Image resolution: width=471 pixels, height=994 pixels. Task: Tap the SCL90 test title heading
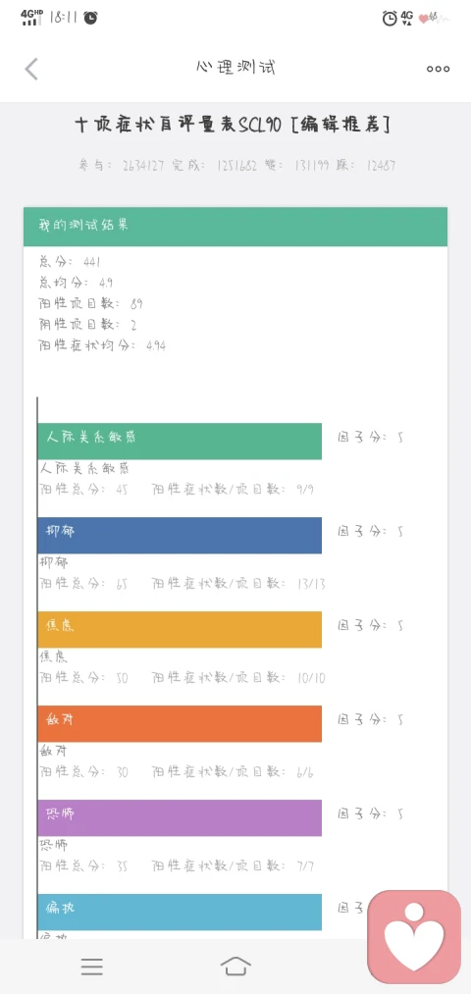(x=234, y=125)
